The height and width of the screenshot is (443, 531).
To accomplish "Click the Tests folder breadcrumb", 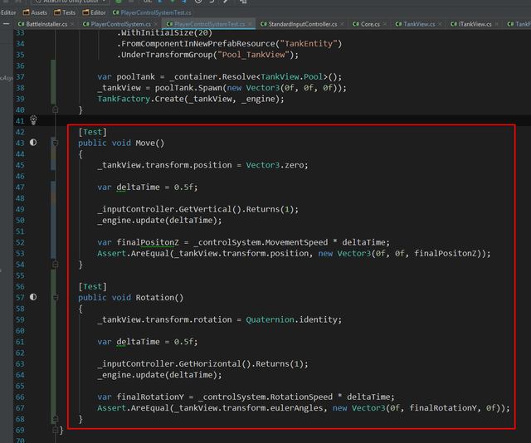I will pyautogui.click(x=65, y=12).
